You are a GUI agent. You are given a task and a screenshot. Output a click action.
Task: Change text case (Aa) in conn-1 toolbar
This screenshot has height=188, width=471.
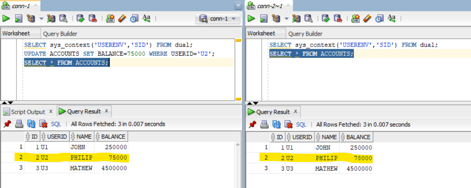(146, 18)
